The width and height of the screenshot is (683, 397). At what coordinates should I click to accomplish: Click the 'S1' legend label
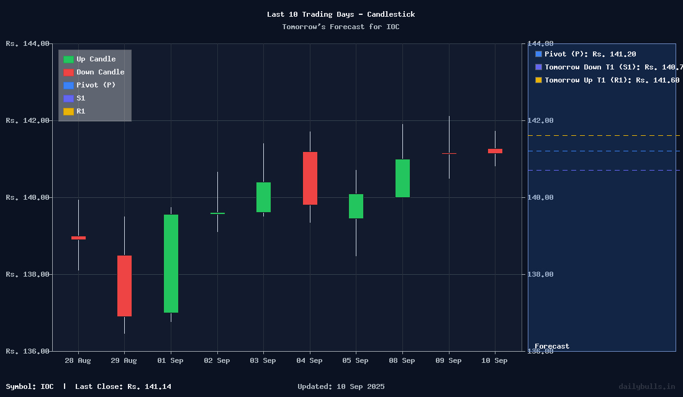[x=81, y=99]
